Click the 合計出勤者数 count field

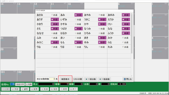tap(52, 79)
